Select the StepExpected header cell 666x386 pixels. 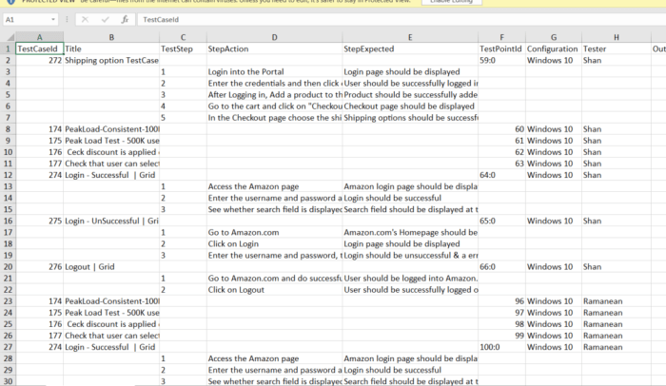click(410, 48)
